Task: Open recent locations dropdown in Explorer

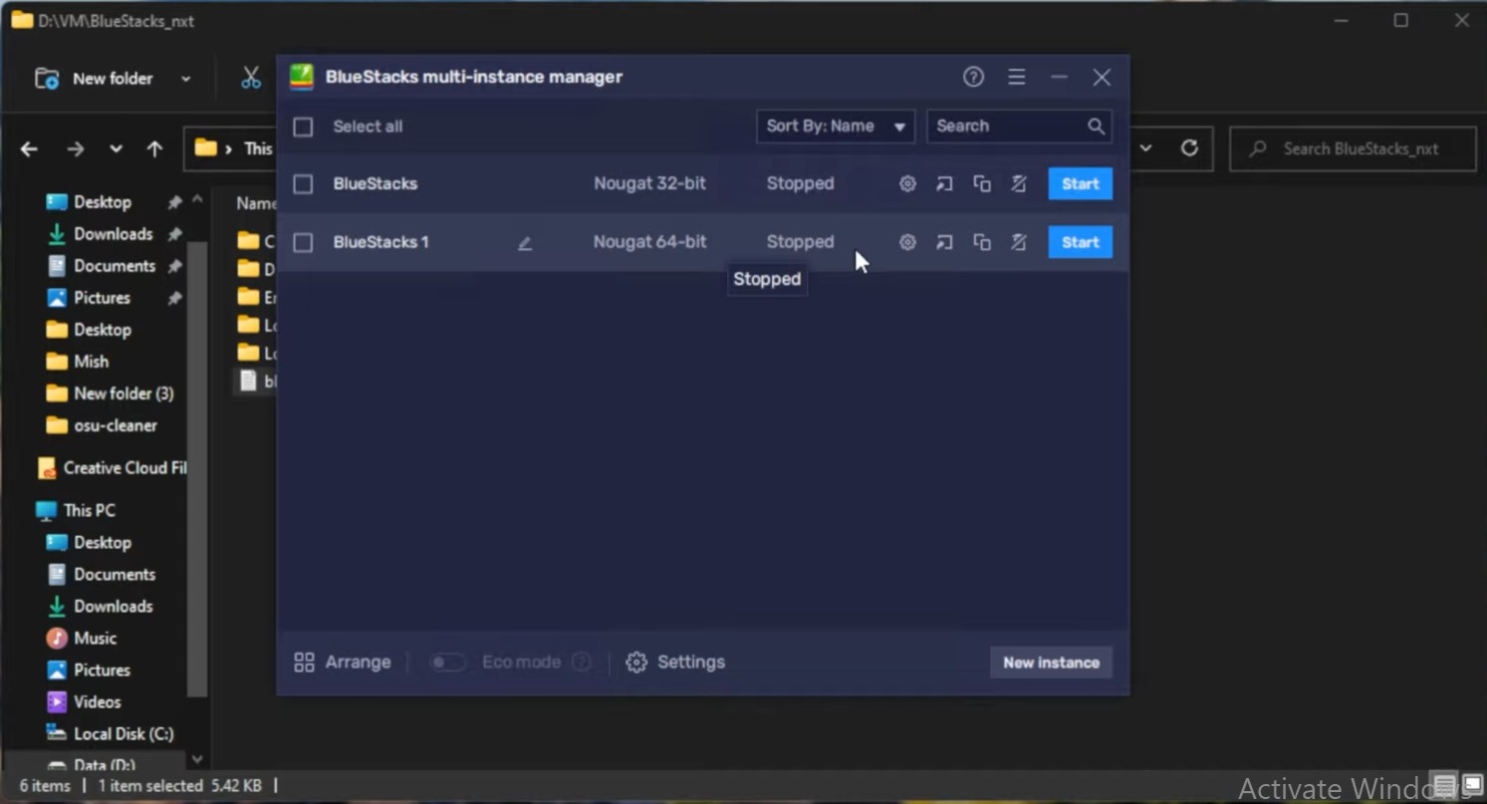Action: (x=117, y=149)
